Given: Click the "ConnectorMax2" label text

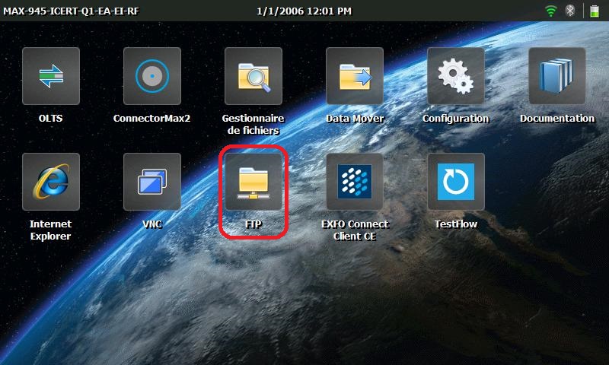Looking at the screenshot, I should [151, 119].
